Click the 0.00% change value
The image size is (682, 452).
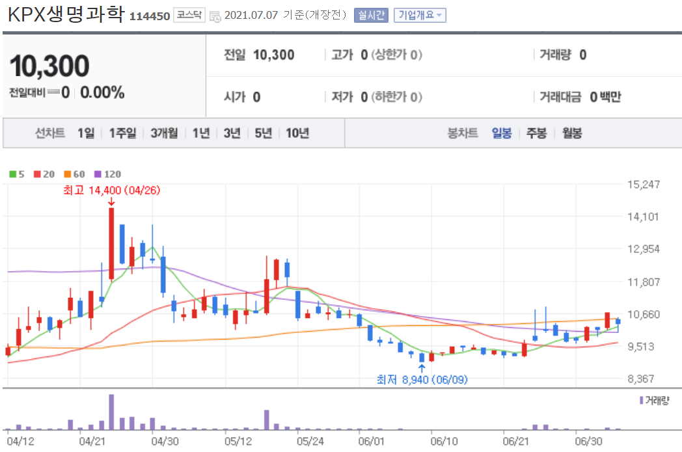[x=102, y=92]
